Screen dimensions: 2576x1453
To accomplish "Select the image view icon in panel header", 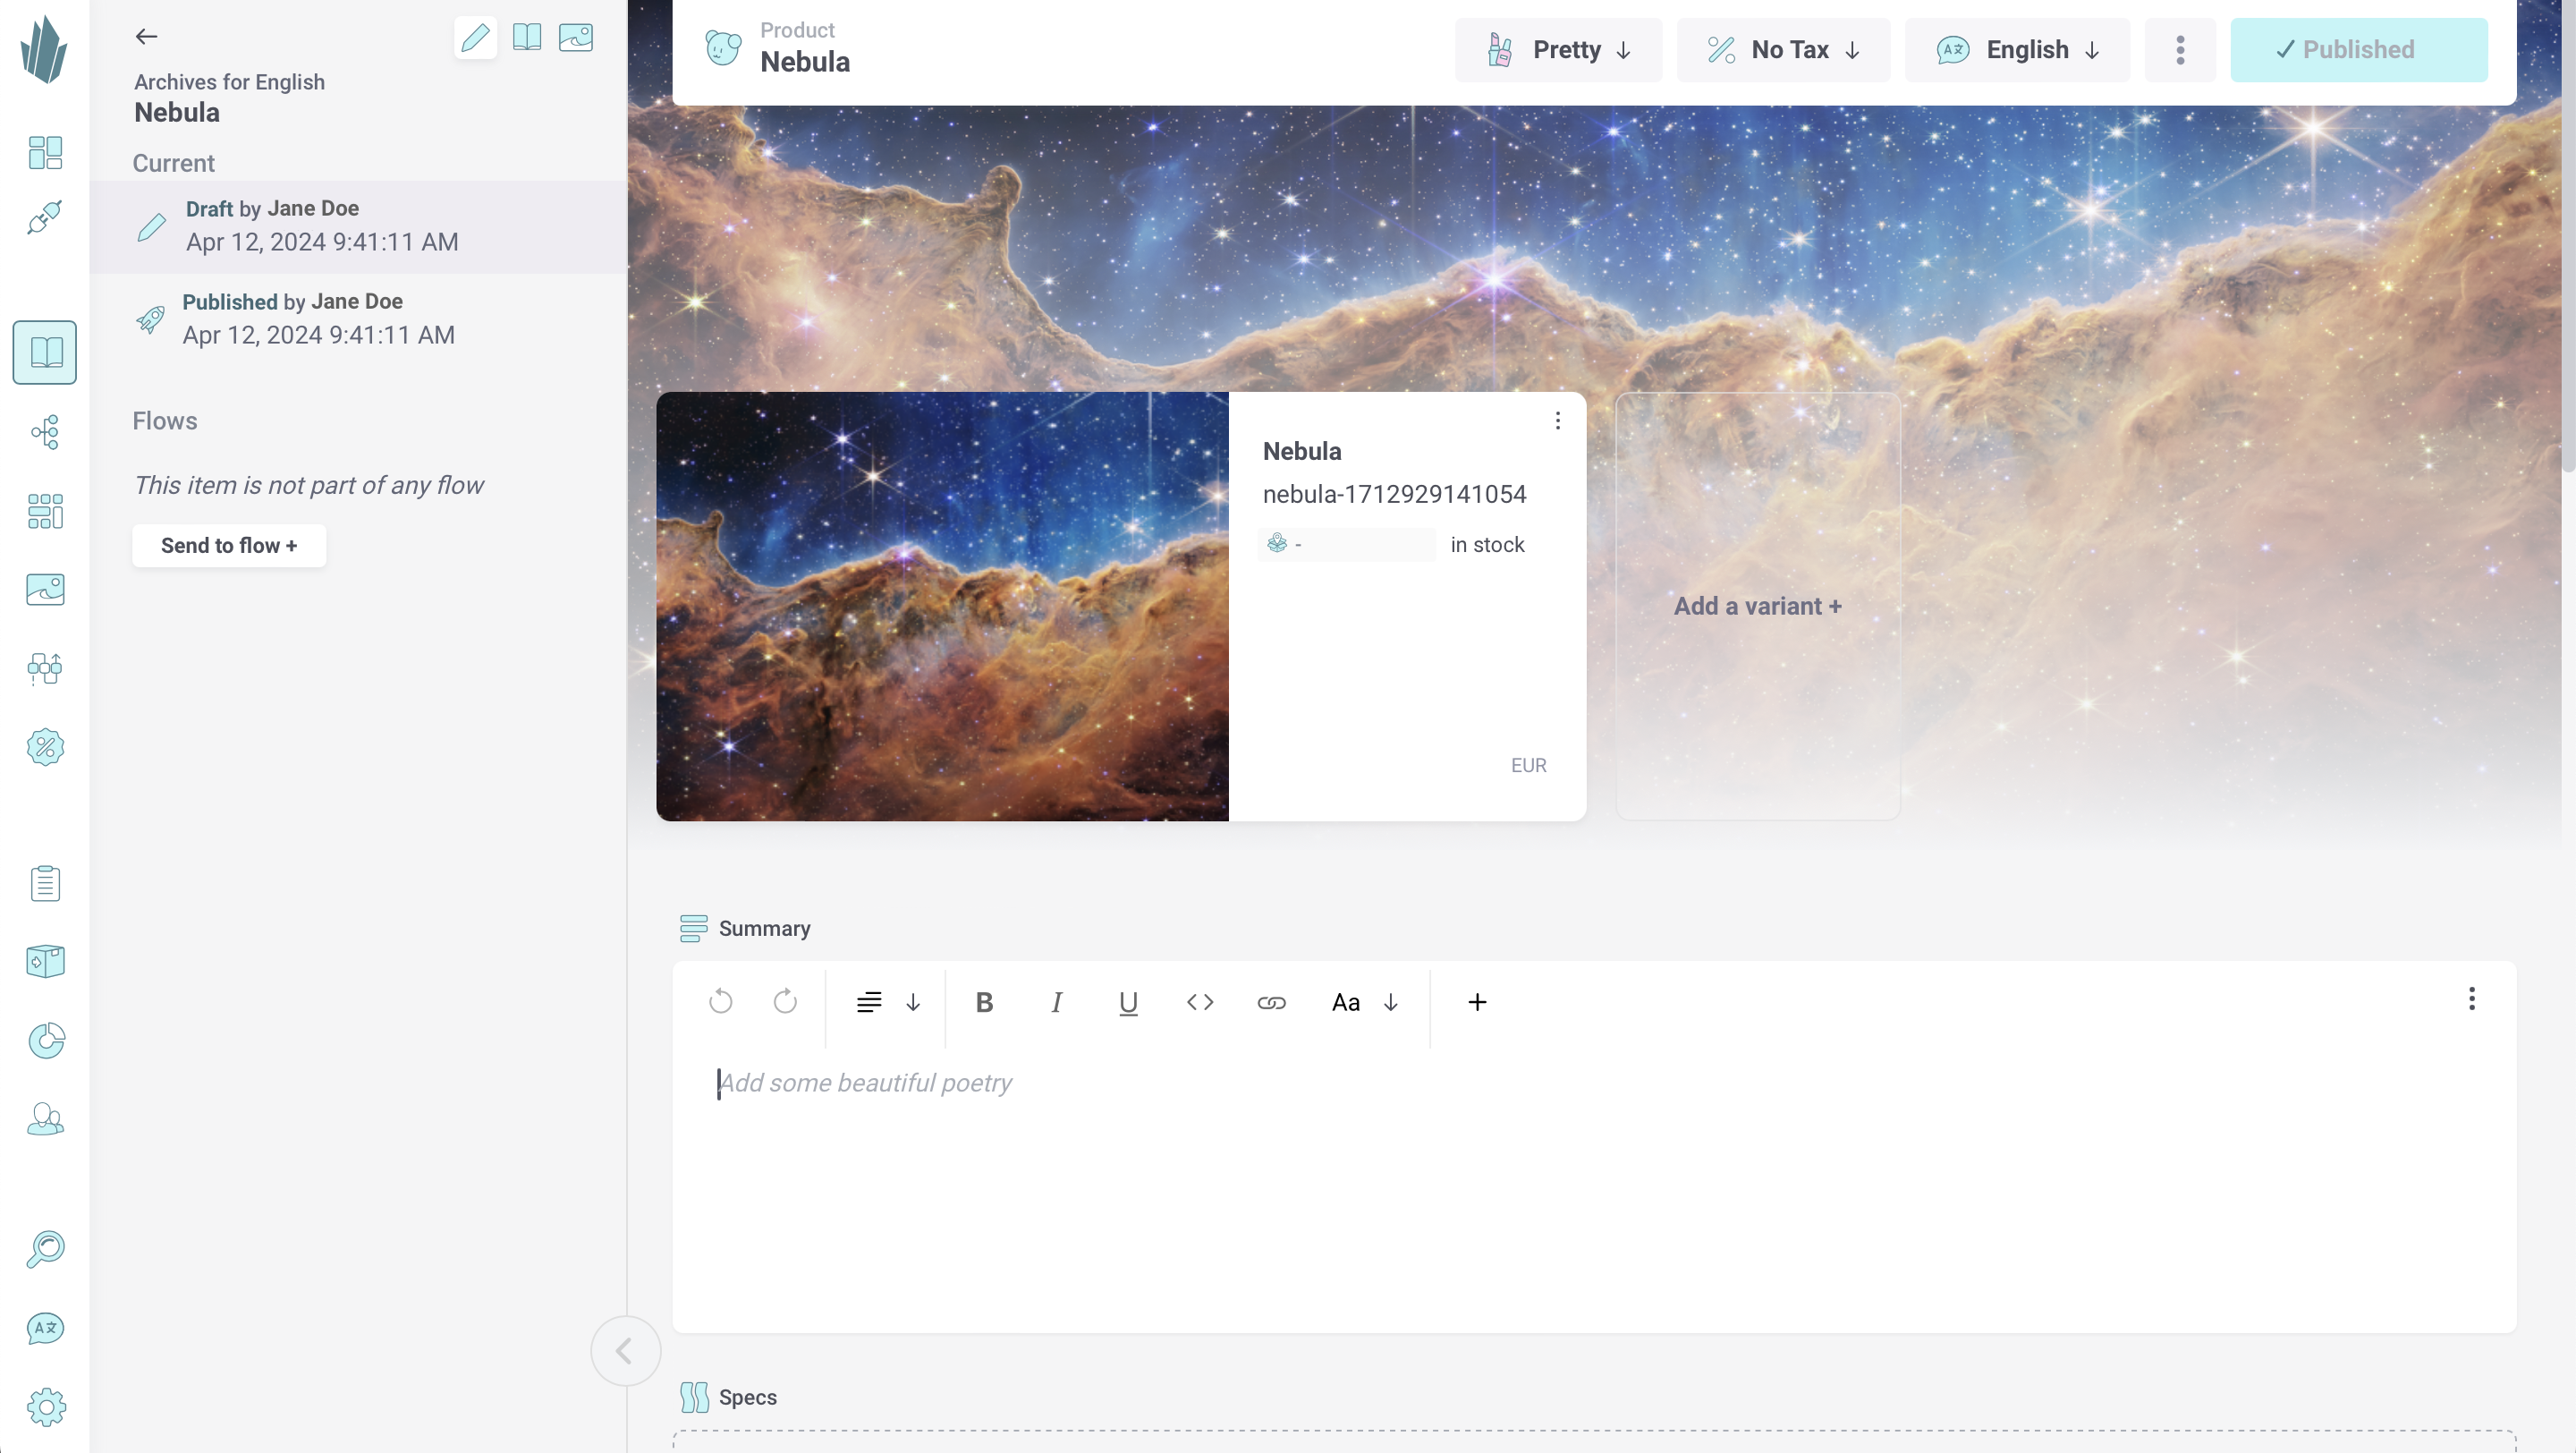I will (576, 37).
